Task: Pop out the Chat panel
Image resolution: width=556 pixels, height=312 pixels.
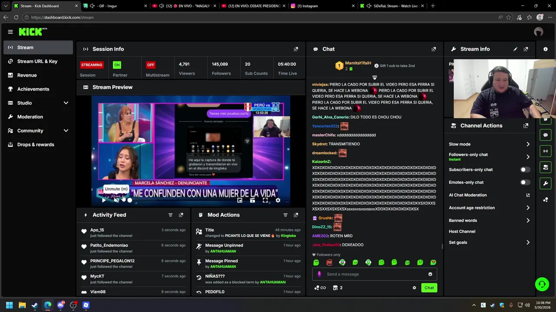Action: pos(434,49)
